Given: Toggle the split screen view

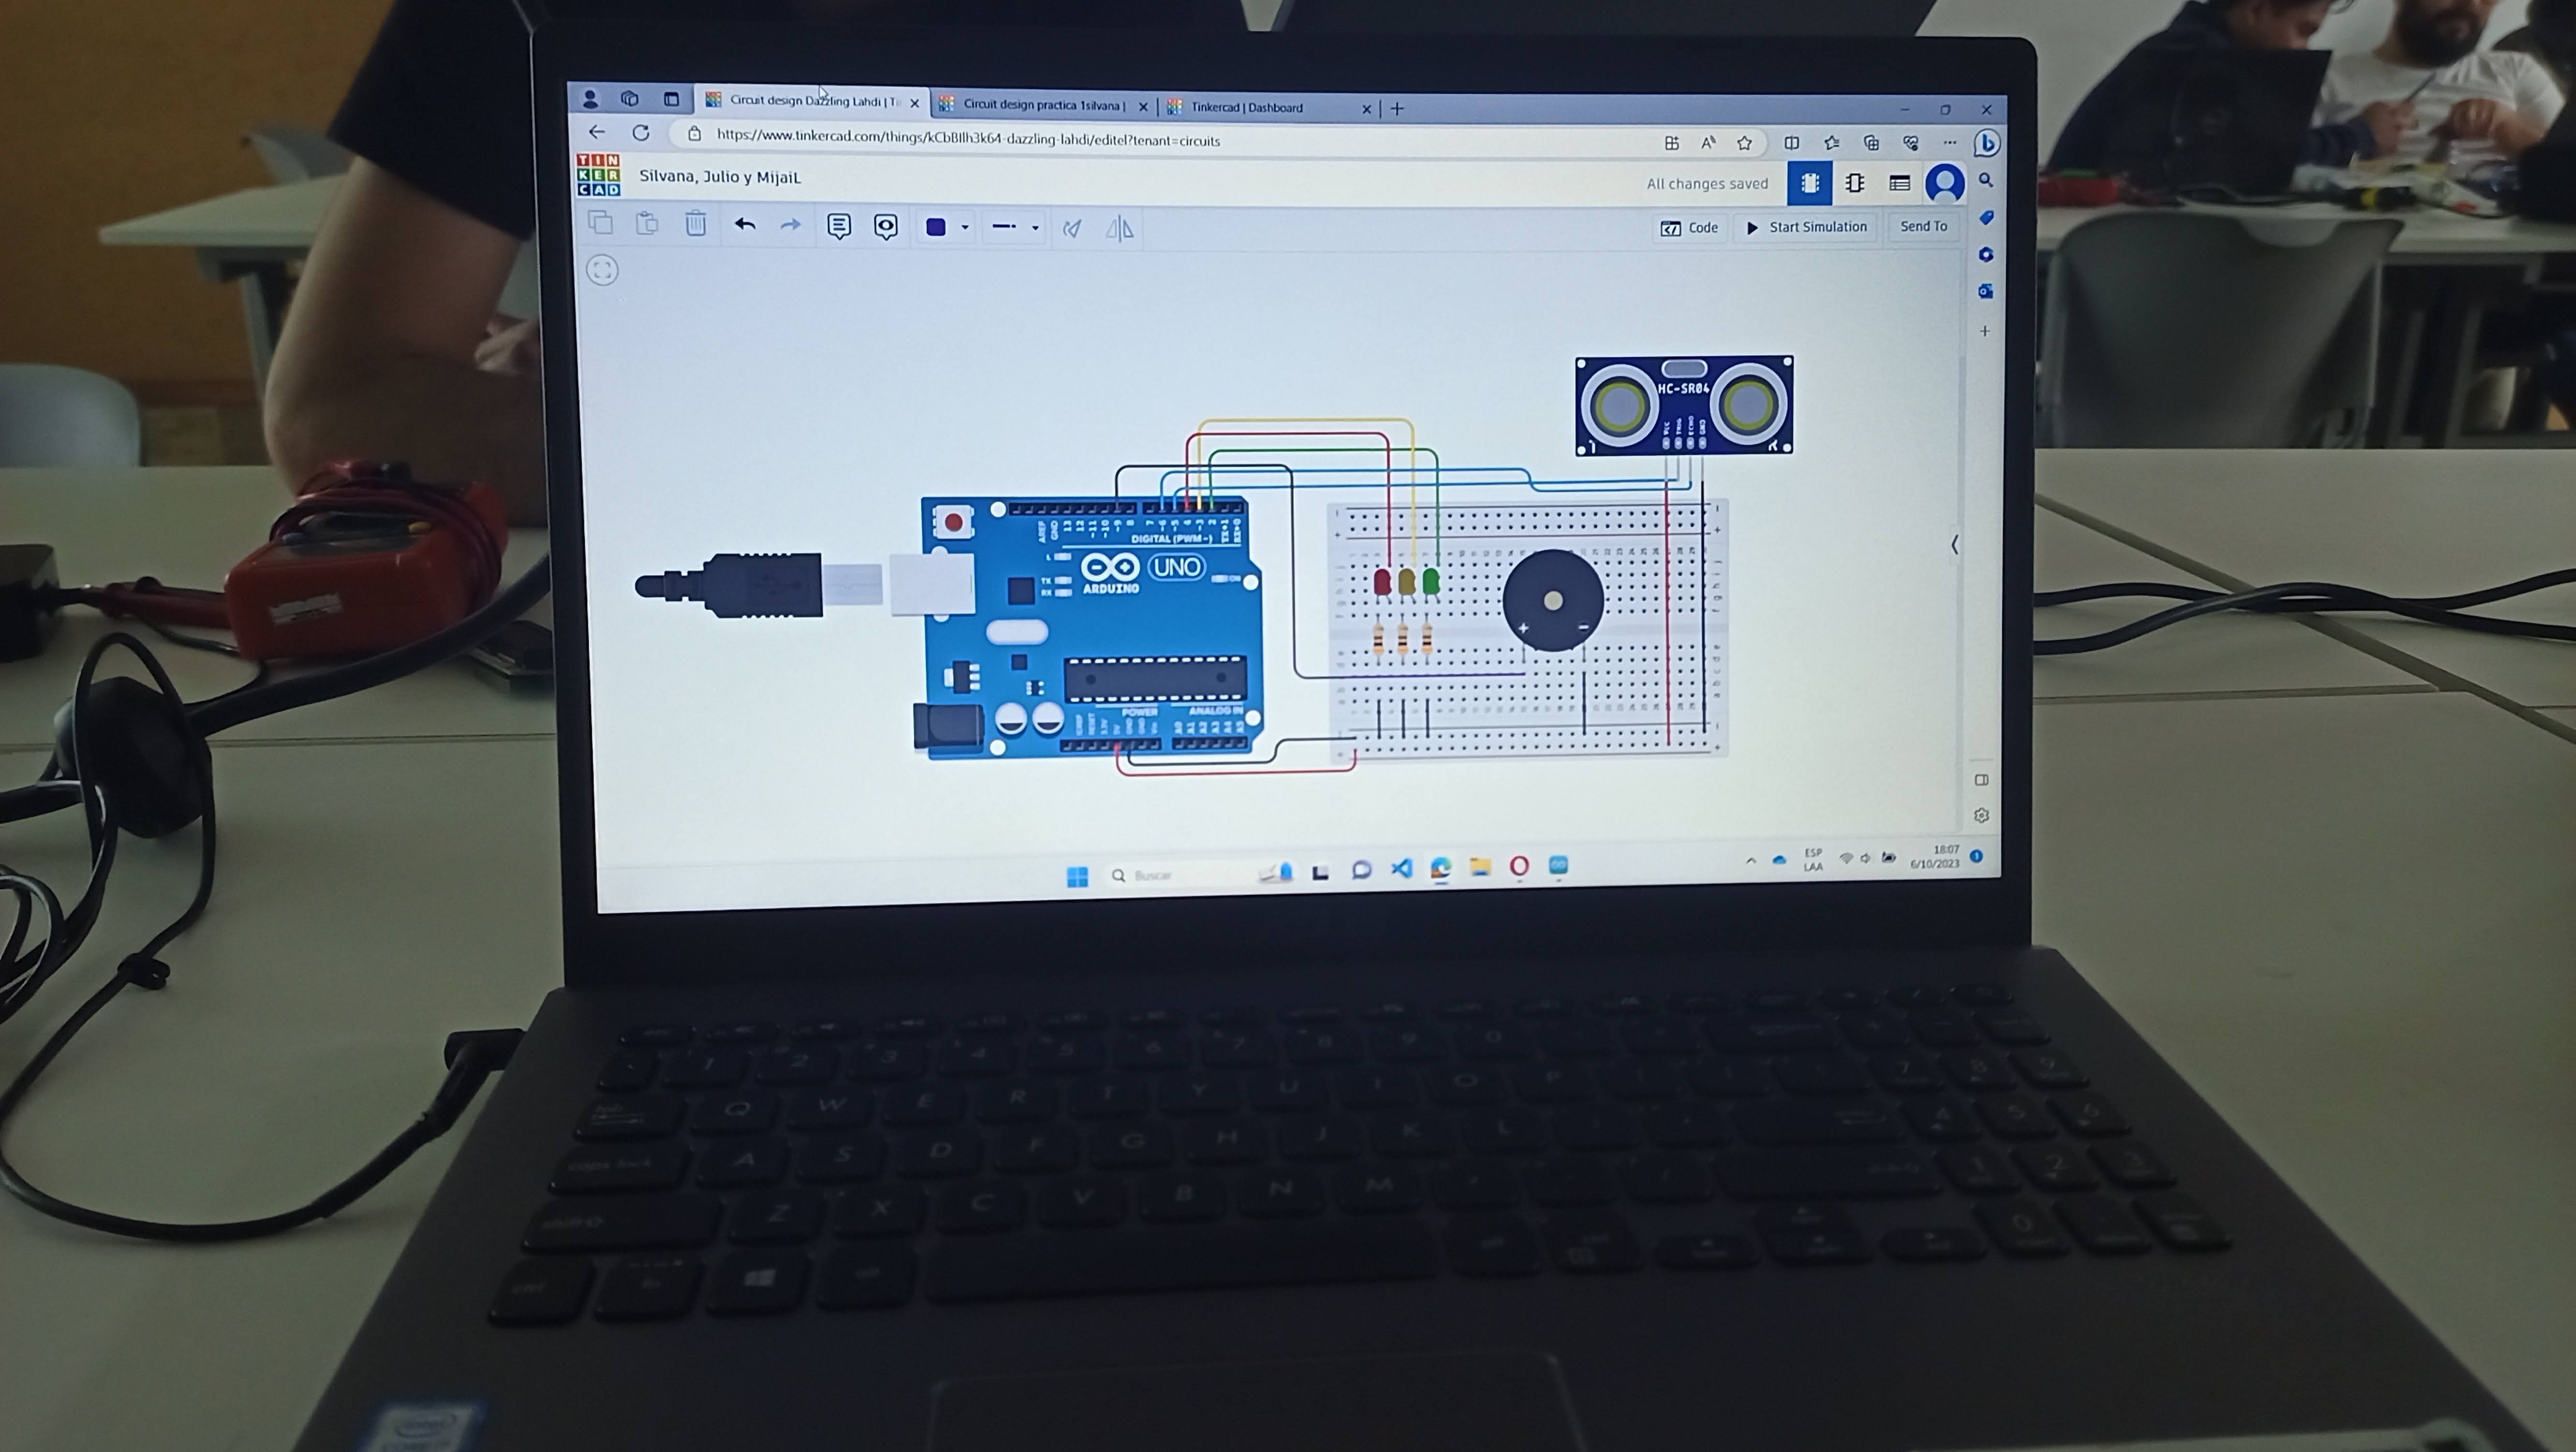Looking at the screenshot, I should tap(1792, 143).
